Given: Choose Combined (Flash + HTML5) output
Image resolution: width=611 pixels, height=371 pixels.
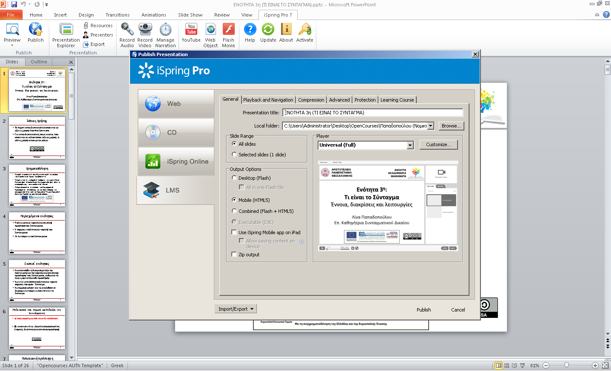Looking at the screenshot, I should point(234,211).
